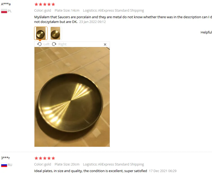Click the 'Right' rotate label
212x180 pixels.
coord(62,44)
